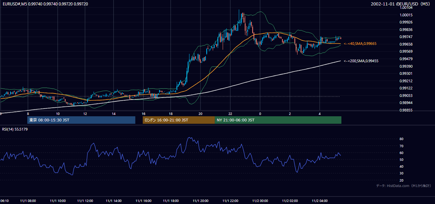Click hour marker 8 under price chart

click(28, 114)
